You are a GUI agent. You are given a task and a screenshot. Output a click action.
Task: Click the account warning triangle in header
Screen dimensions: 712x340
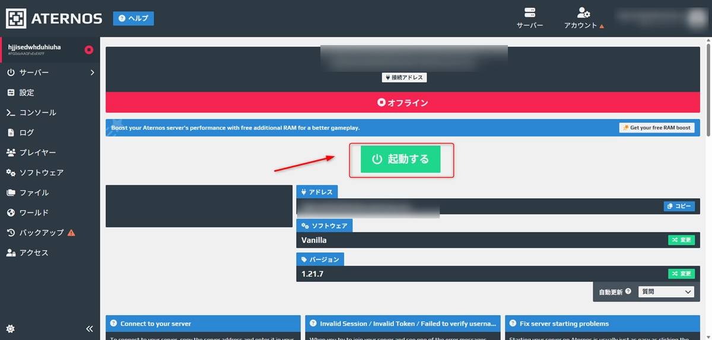(602, 26)
